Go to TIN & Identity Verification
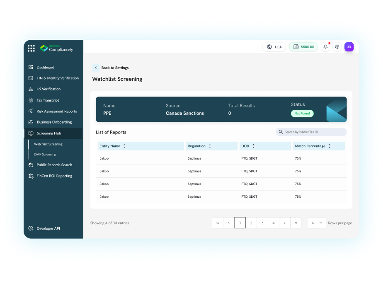 (57, 78)
